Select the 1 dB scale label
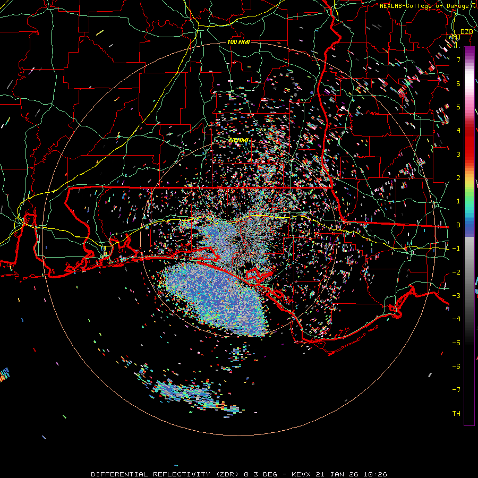Viewport: 478px width, 478px height. pyautogui.click(x=458, y=201)
